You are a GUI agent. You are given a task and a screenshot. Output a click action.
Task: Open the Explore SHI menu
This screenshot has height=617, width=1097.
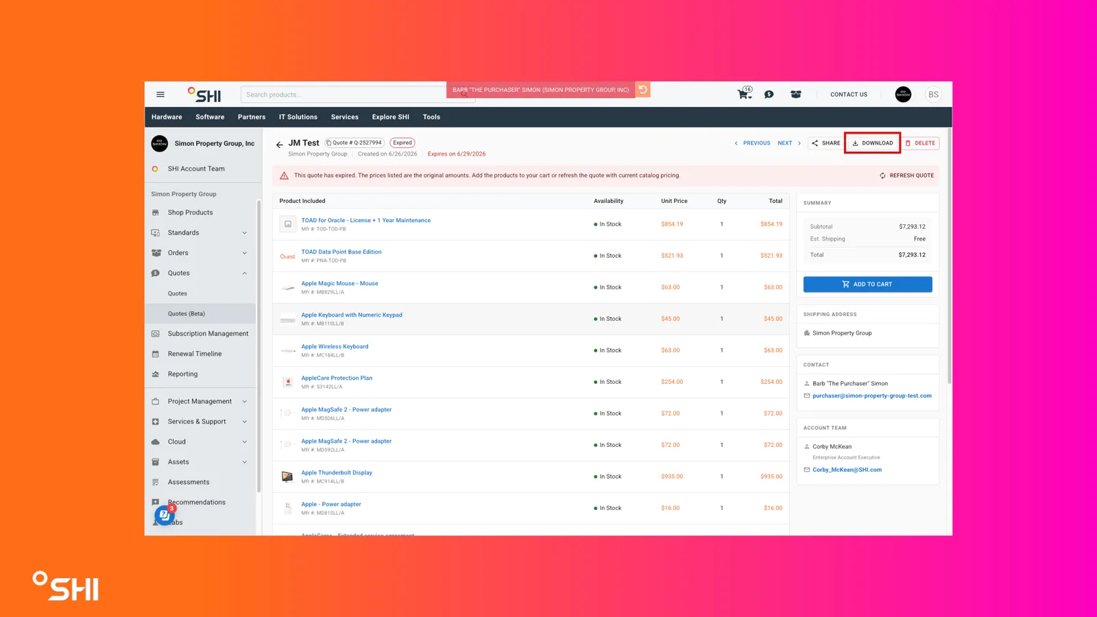coord(391,117)
